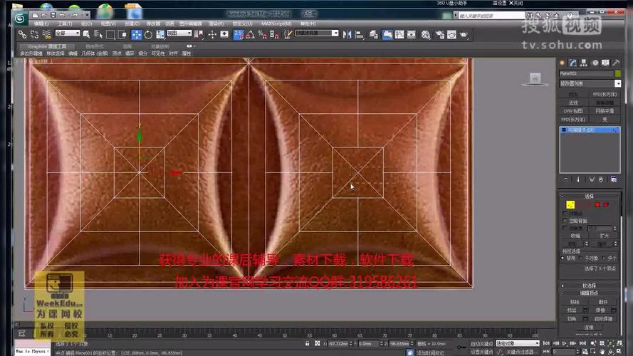Open the Utilities hammer panel tab
The width and height of the screenshot is (633, 356).
(616, 63)
